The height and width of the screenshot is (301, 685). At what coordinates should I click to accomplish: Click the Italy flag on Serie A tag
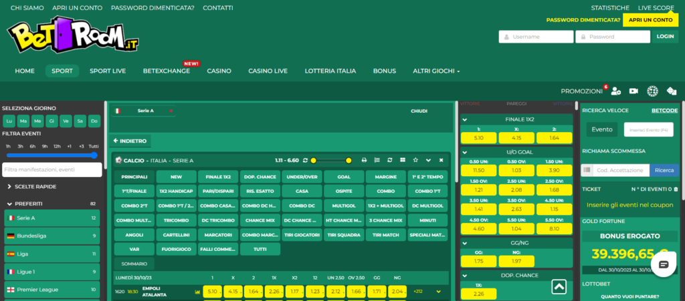(x=117, y=111)
